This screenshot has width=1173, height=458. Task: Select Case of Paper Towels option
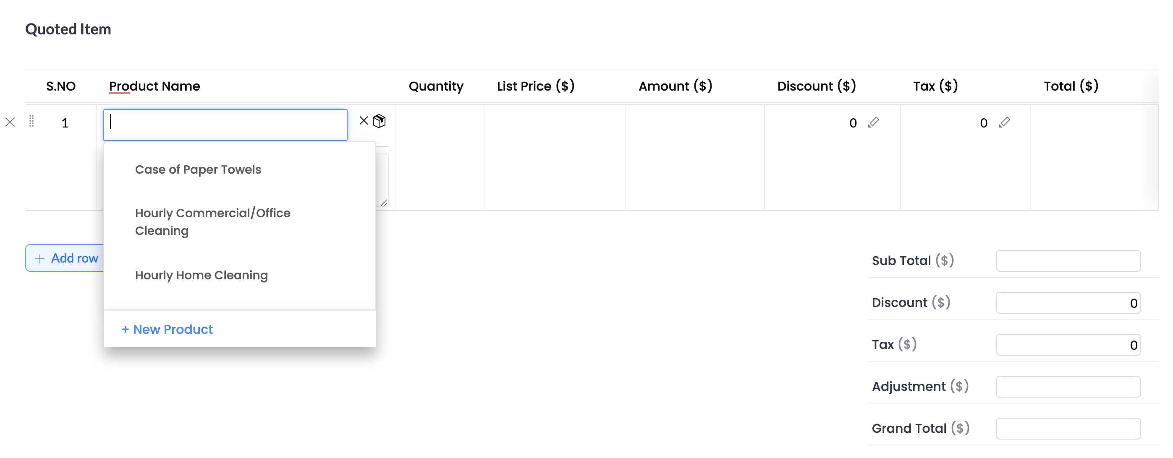(198, 169)
